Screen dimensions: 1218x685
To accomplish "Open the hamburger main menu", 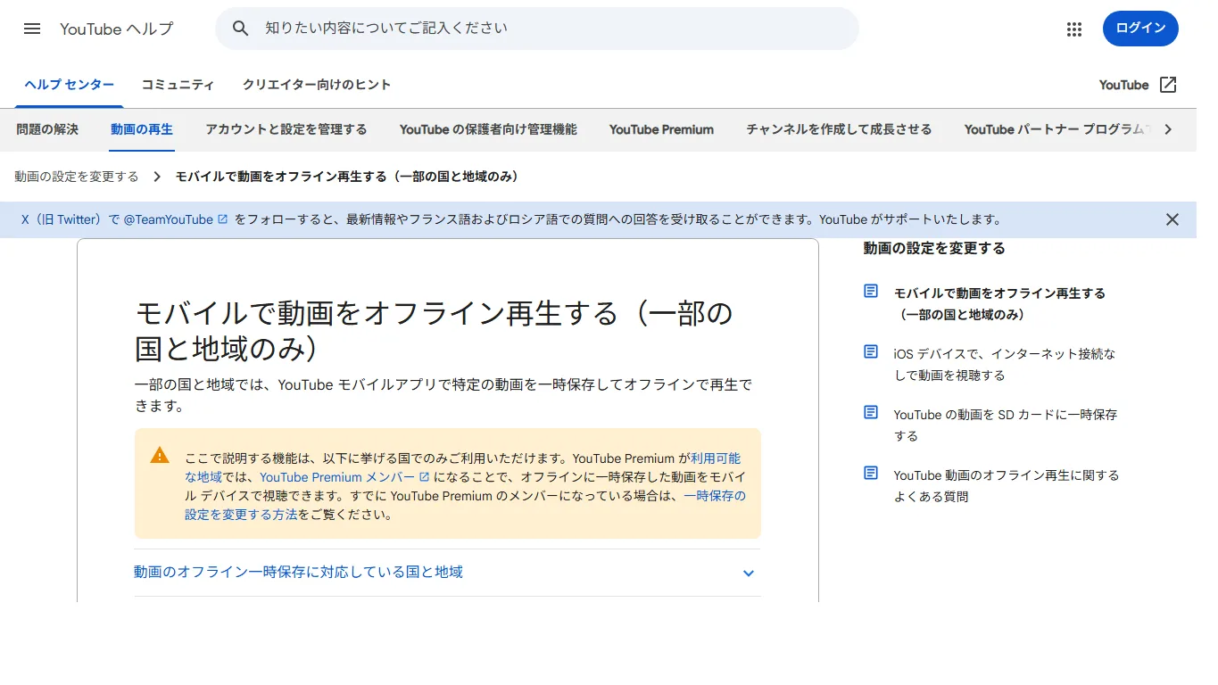I will pyautogui.click(x=32, y=29).
